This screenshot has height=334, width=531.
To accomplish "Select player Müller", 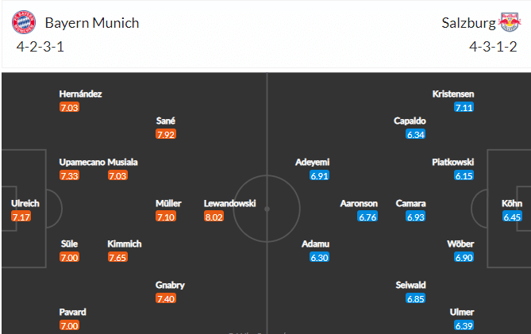I will 168,203.
